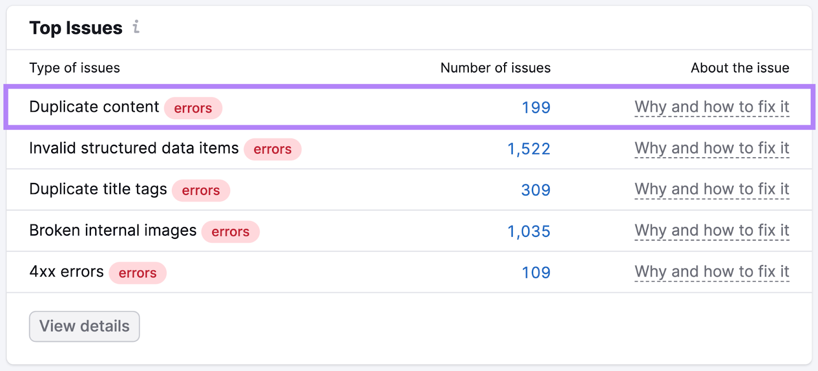This screenshot has height=371, width=818.
Task: Click the errors badge beside Broken internal images
Action: [x=231, y=232]
